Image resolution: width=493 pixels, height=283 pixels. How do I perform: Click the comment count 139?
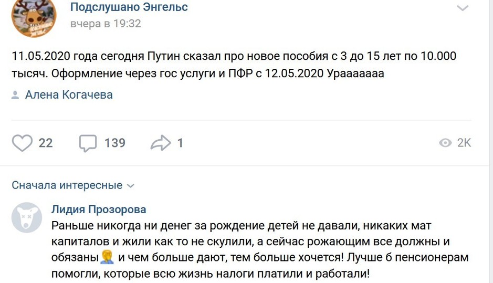[x=114, y=143]
